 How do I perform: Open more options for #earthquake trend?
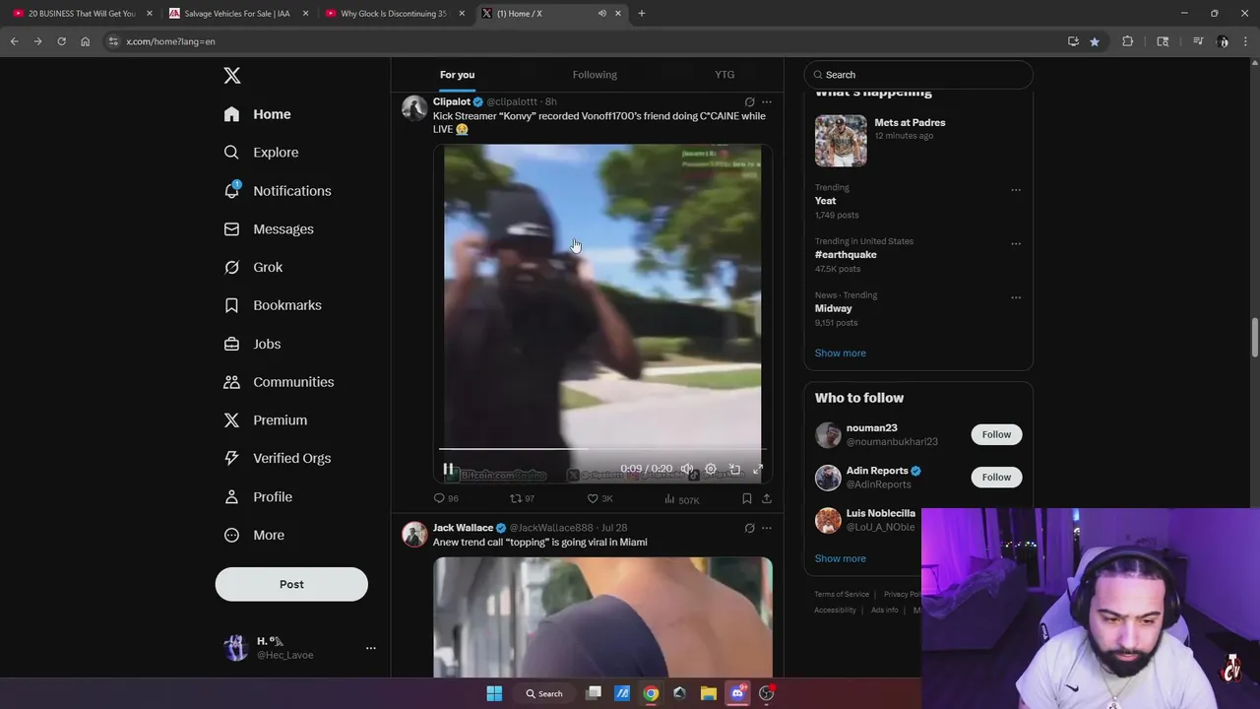[1016, 244]
